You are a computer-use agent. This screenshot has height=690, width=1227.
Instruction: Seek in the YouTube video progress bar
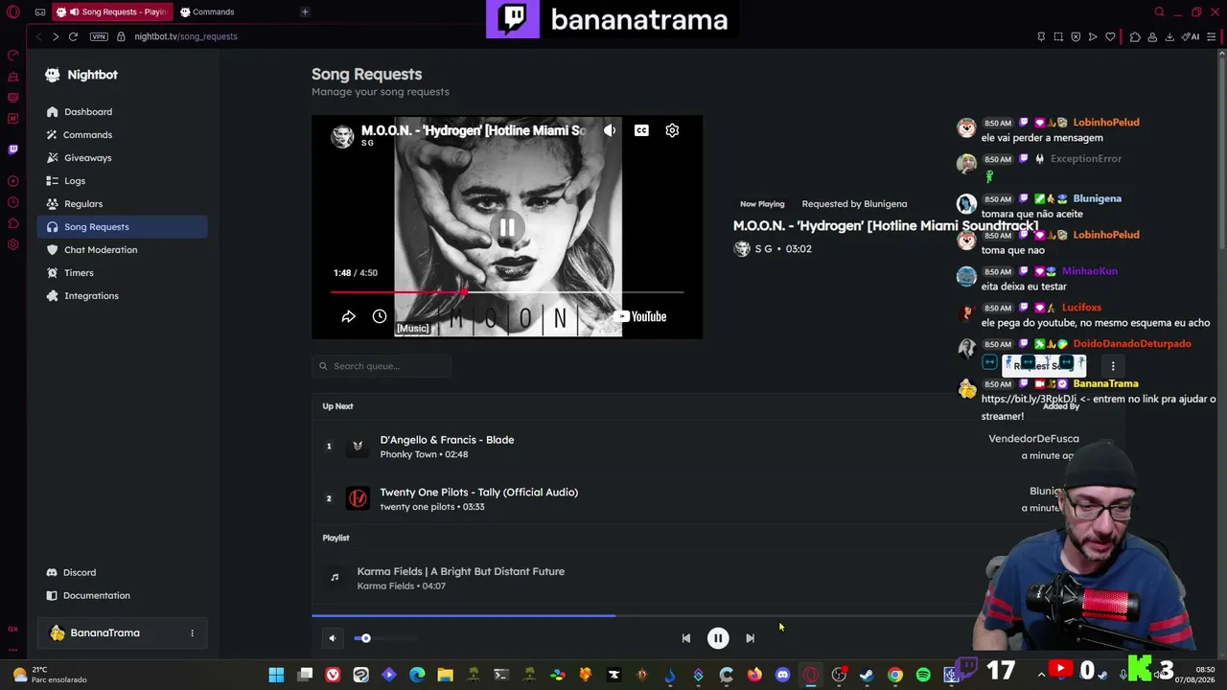[507, 291]
